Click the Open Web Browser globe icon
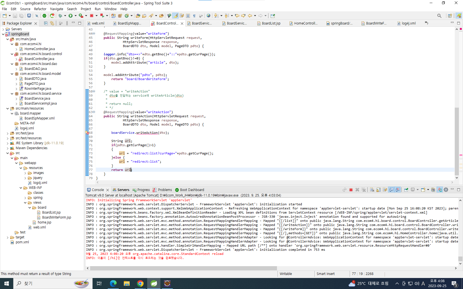Screen dimensions: 463x289 point(208,16)
